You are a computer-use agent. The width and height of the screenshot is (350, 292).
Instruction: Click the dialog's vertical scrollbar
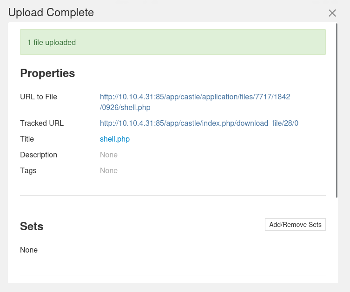[337, 111]
